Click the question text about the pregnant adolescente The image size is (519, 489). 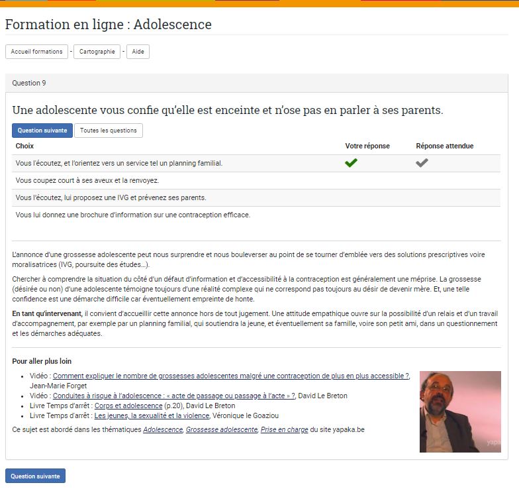228,110
